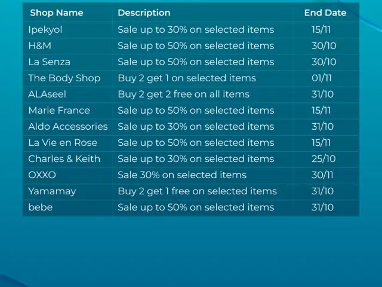Select the bebe shop name
Image resolution: width=382 pixels, height=287 pixels.
coord(41,207)
